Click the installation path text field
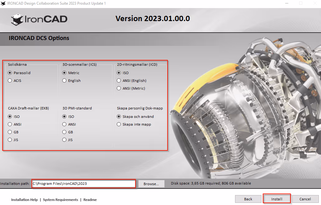Image resolution: width=321 pixels, height=205 pixels. (x=83, y=184)
